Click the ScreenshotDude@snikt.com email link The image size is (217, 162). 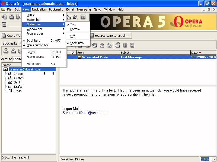(x=85, y=113)
